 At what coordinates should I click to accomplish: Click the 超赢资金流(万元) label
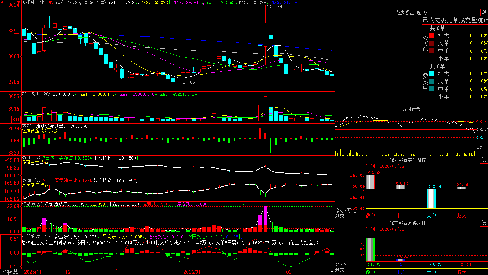click(x=39, y=130)
